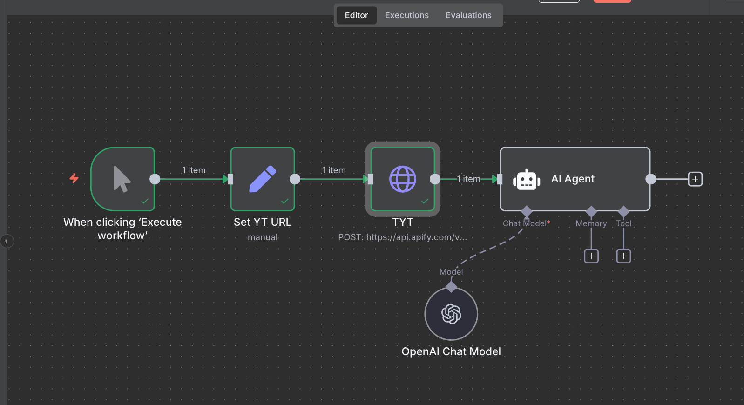This screenshot has width=744, height=405.
Task: Click '1 item' label before AI Agent
Action: [x=468, y=179]
